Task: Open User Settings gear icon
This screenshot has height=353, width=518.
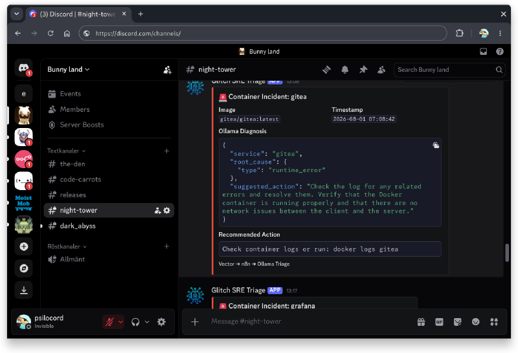Action: (x=161, y=322)
